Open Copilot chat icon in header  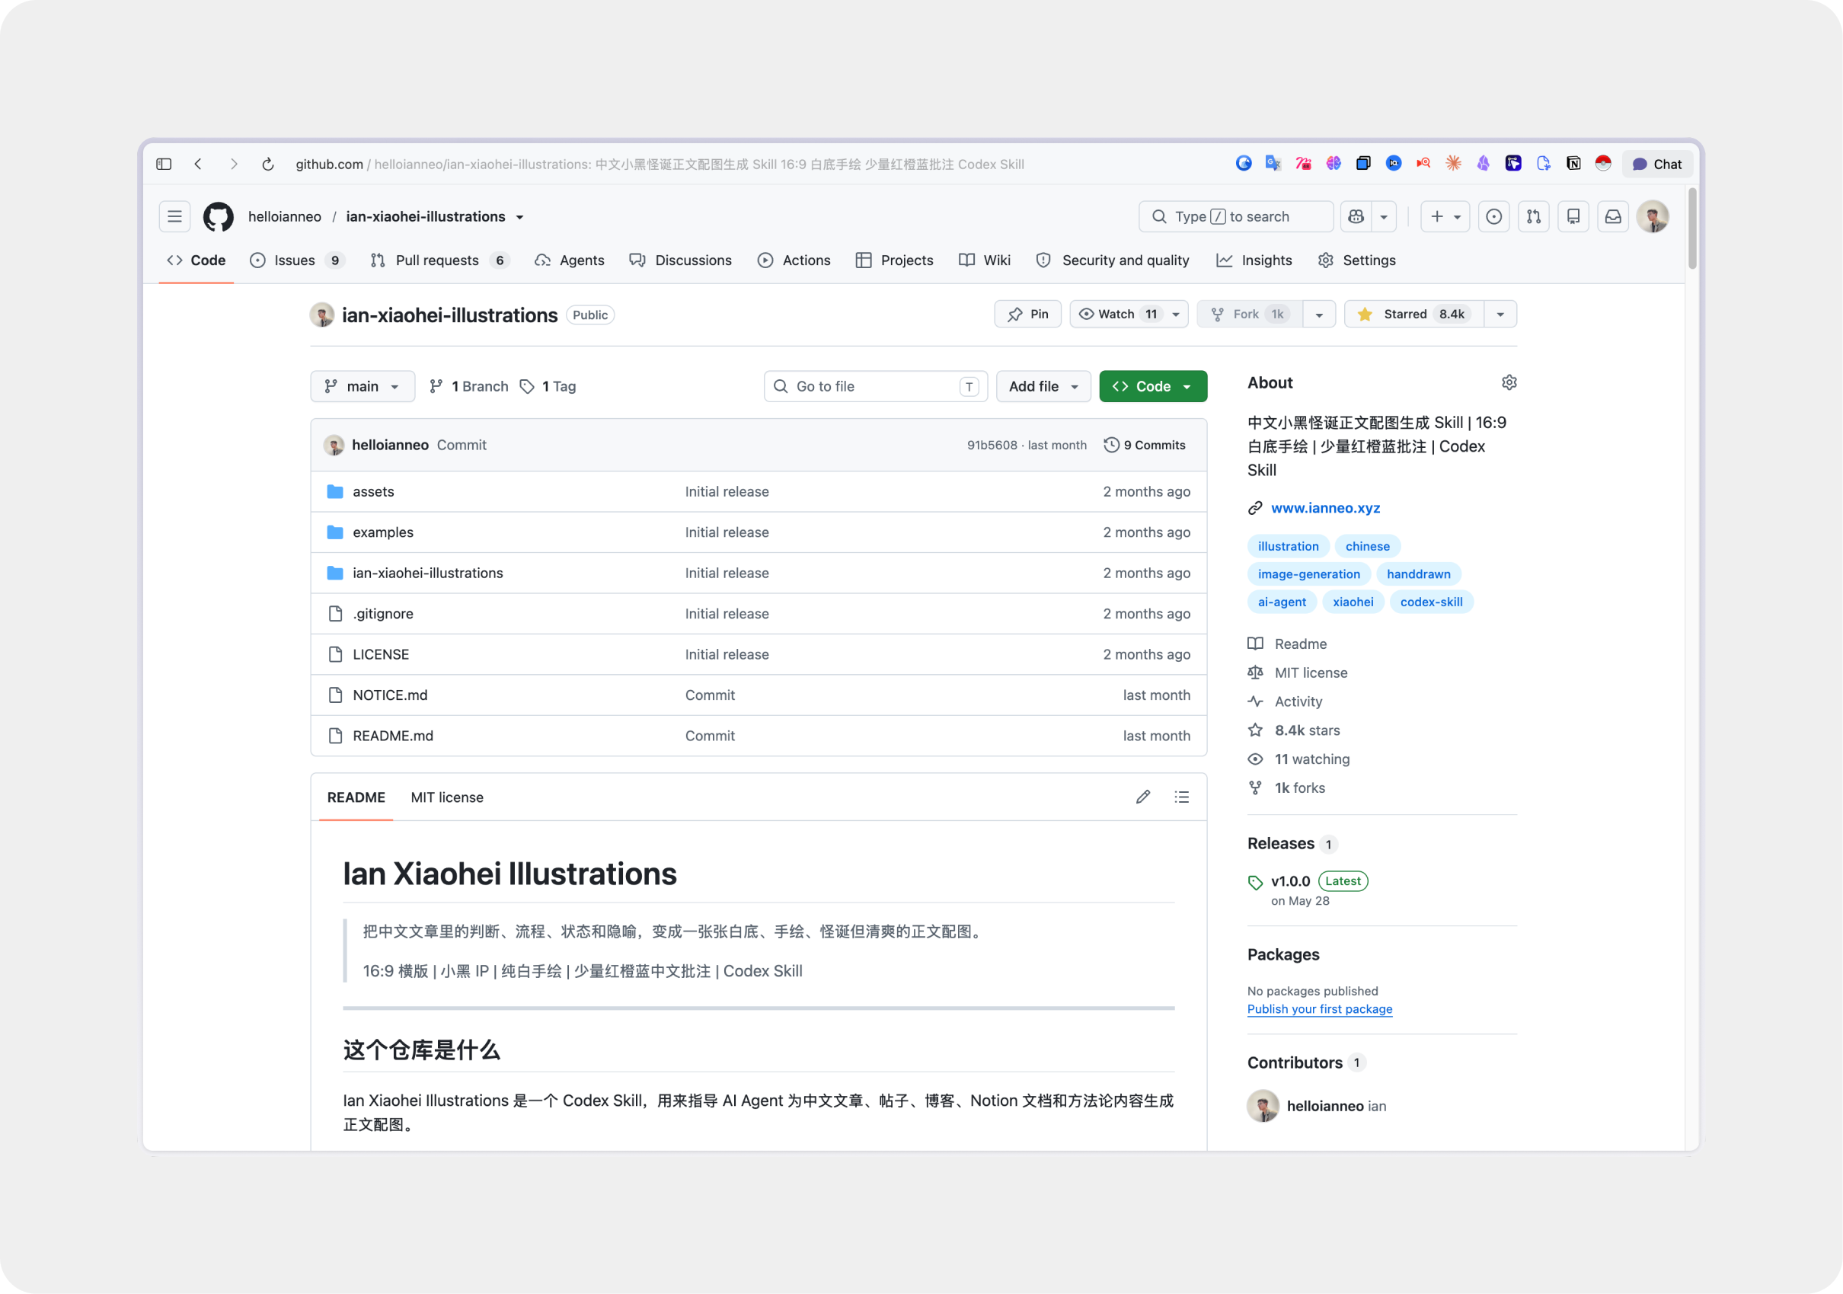coord(1356,217)
